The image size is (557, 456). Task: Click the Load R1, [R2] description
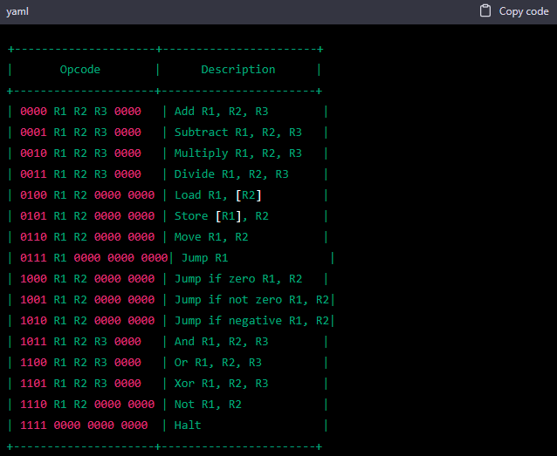point(218,195)
